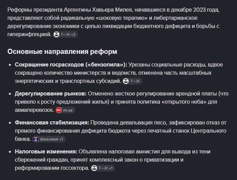Click the bold term Дерегулирование рынков

(x=50, y=94)
